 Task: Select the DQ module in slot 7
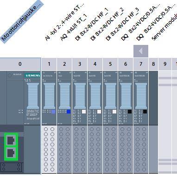[141, 122]
